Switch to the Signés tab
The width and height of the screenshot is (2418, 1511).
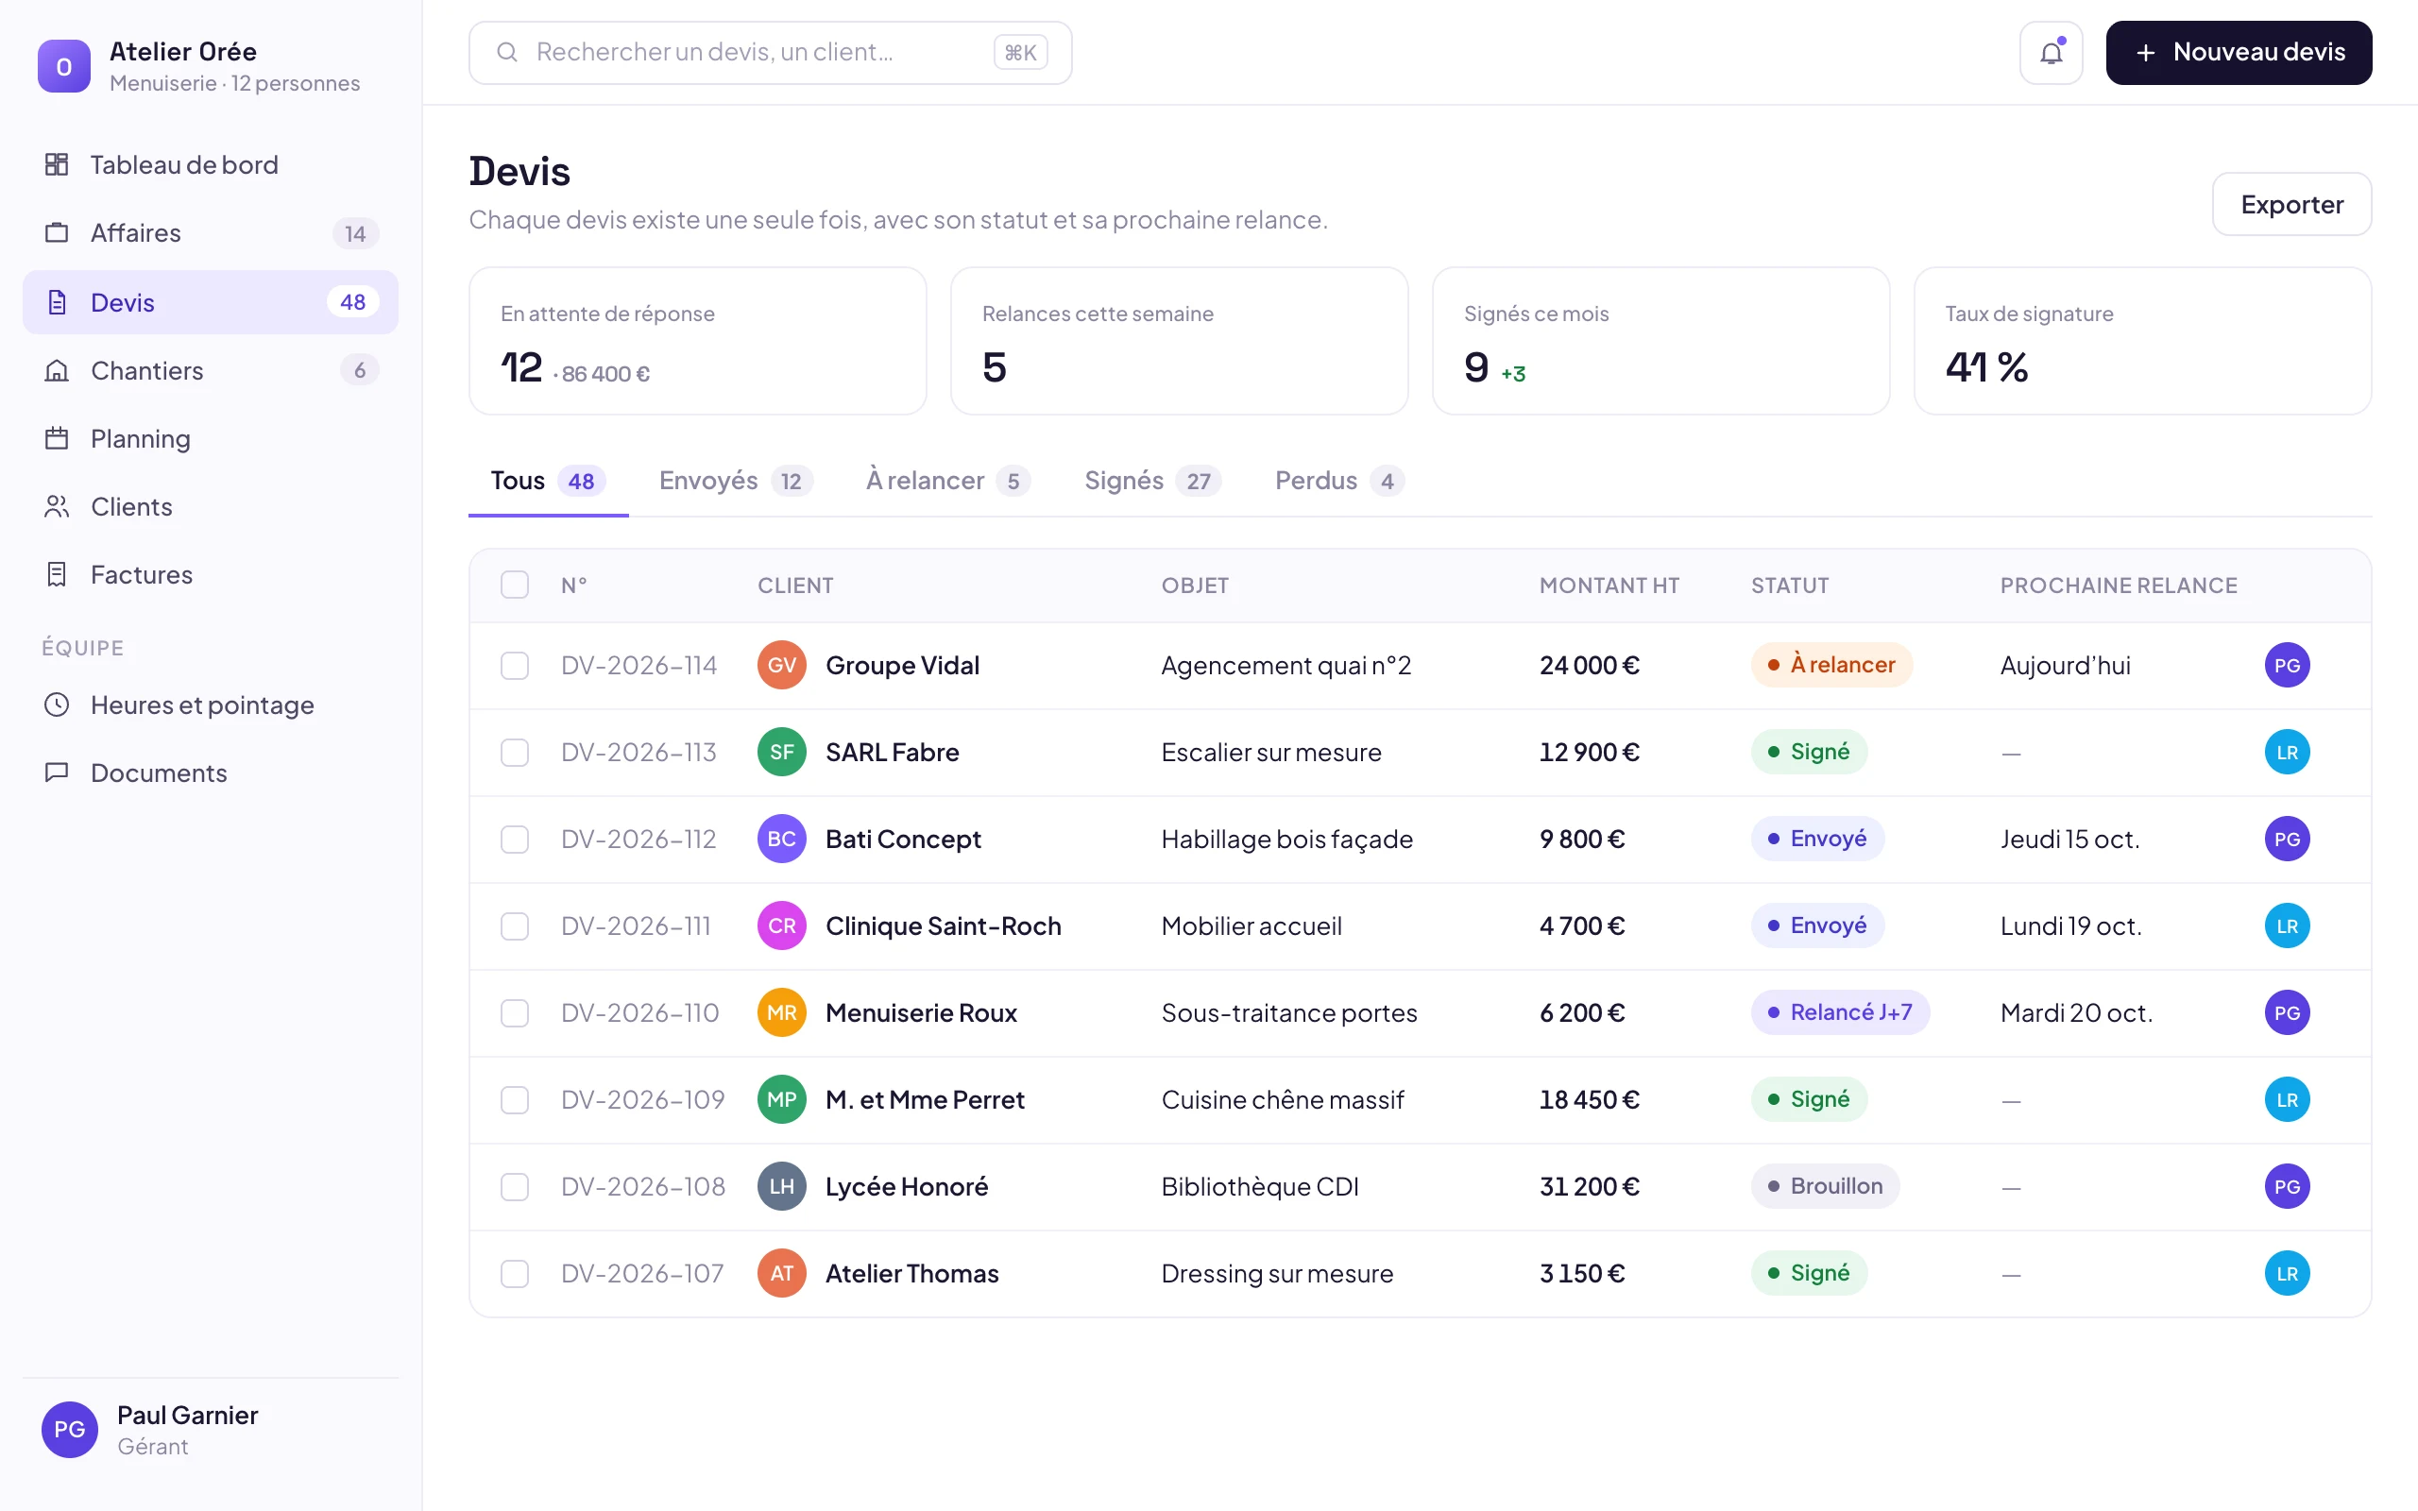coord(1152,481)
